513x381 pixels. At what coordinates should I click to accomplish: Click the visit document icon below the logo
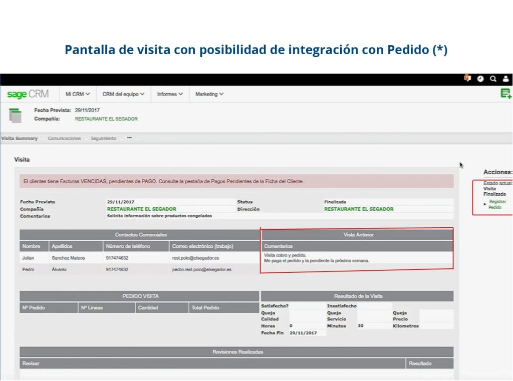(x=16, y=115)
